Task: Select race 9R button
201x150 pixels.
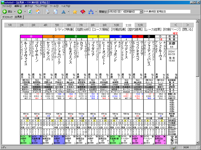Action: (105, 25)
